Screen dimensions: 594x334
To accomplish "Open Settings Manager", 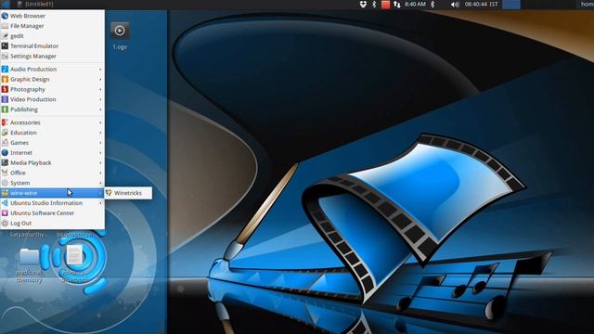I will [52, 56].
